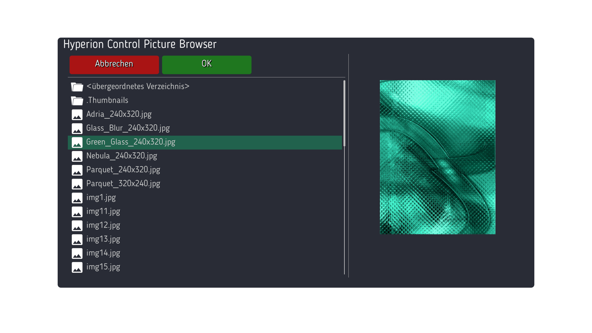The image size is (592, 333).
Task: Click image icon beside Glass_Blur_240x320.jpg
Action: (x=77, y=129)
